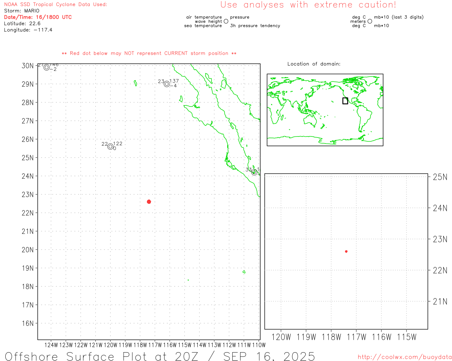
Task: Click the 115W label on inset map
Action: (407, 337)
